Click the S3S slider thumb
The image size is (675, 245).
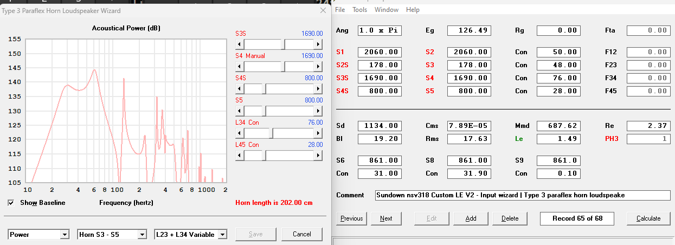coord(283,44)
